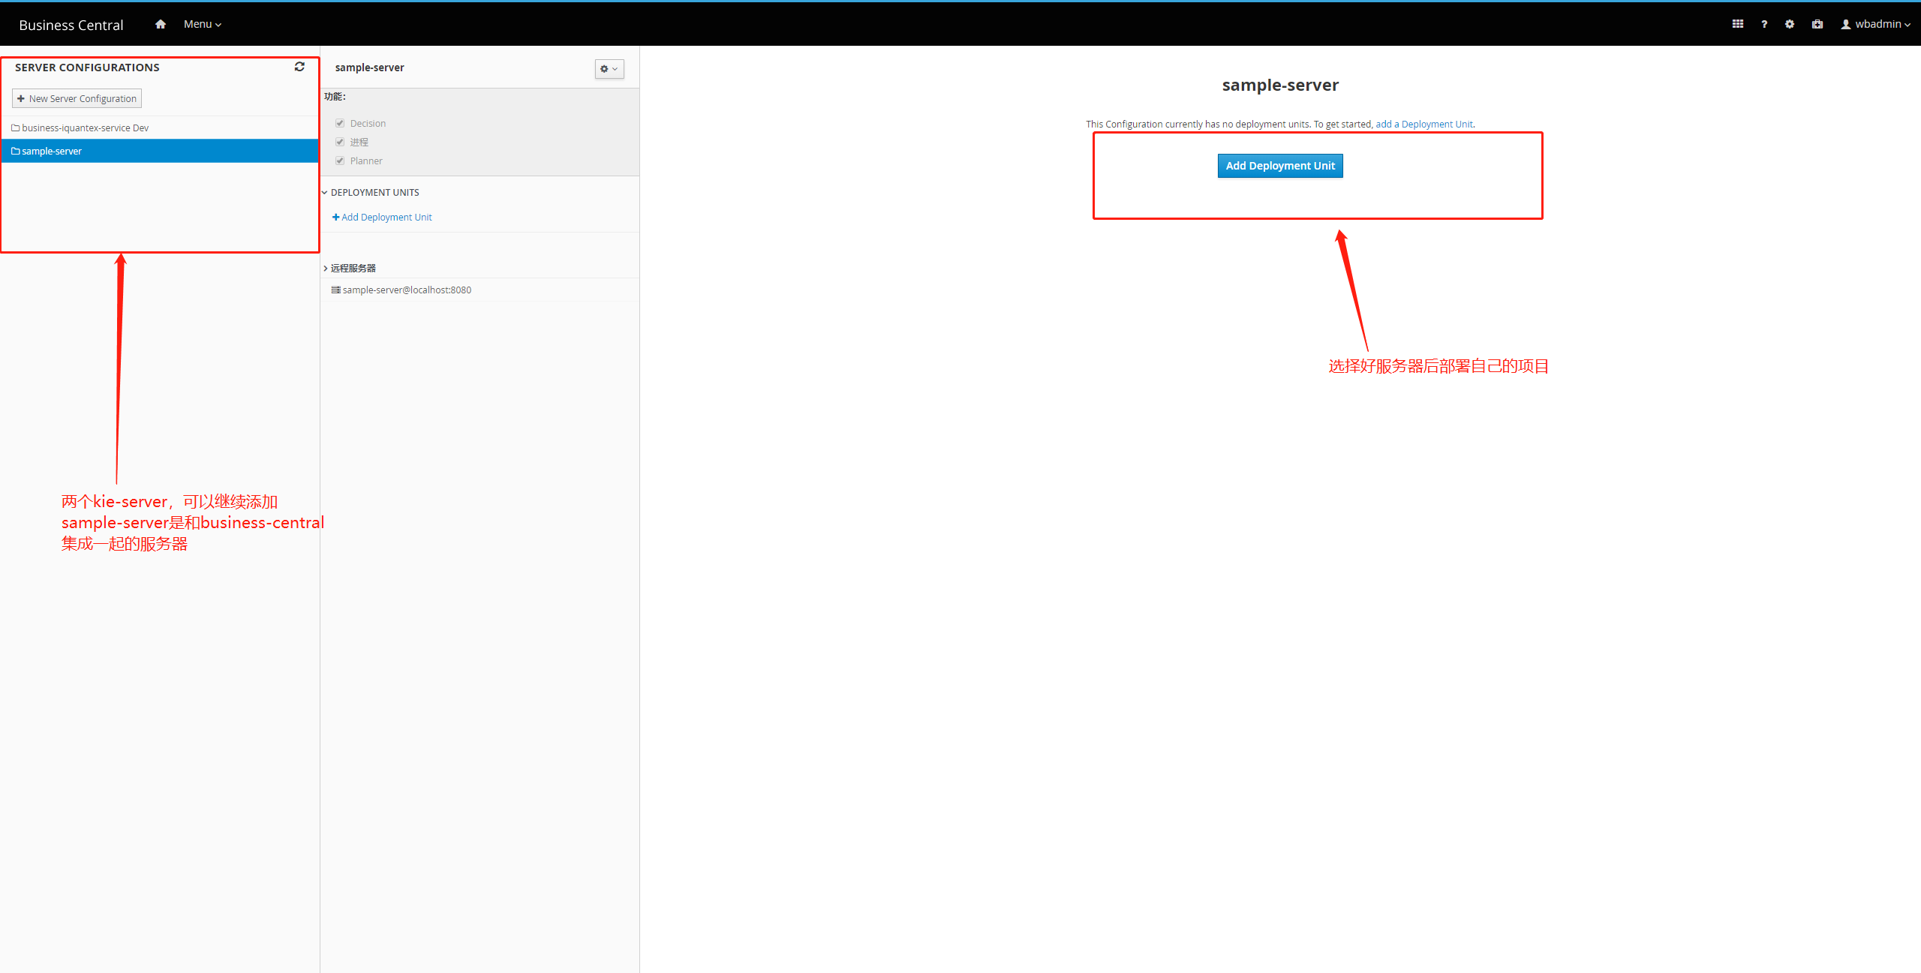Collapse the DEPLOYMENT UNITS section

[x=325, y=193]
